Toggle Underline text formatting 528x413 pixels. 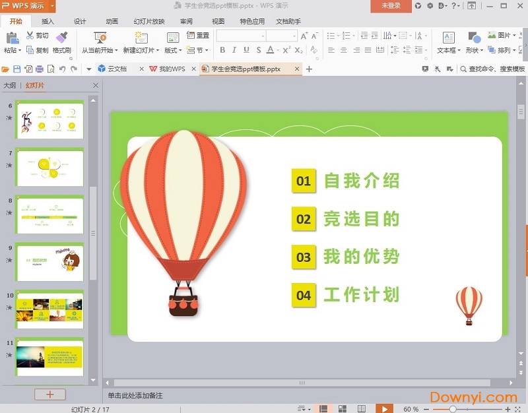[246, 50]
